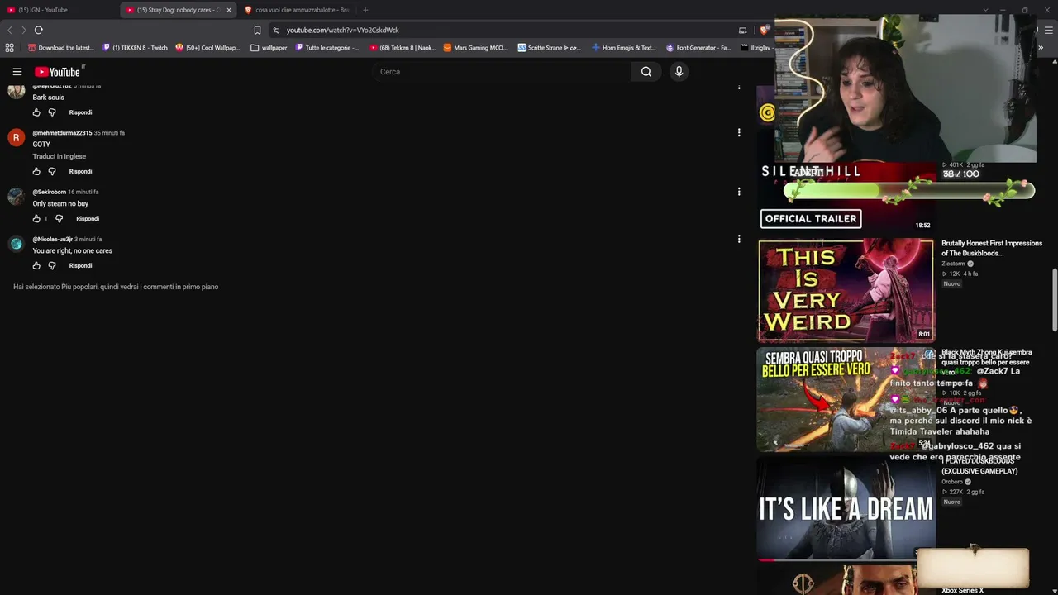
Task: Open the apps grid in bookmarks bar
Action: [x=10, y=48]
